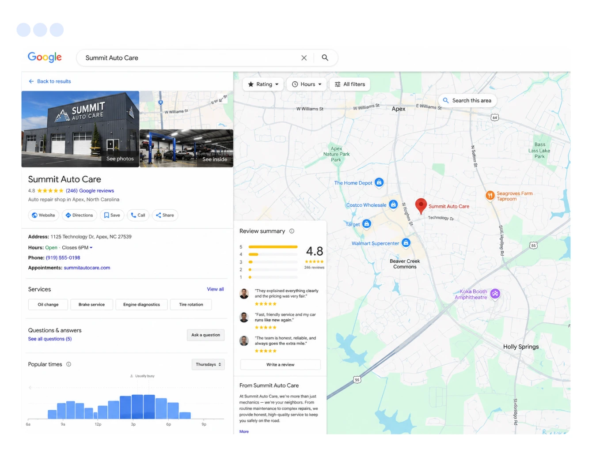Click View all services link
The height and width of the screenshot is (453, 592).
(216, 289)
